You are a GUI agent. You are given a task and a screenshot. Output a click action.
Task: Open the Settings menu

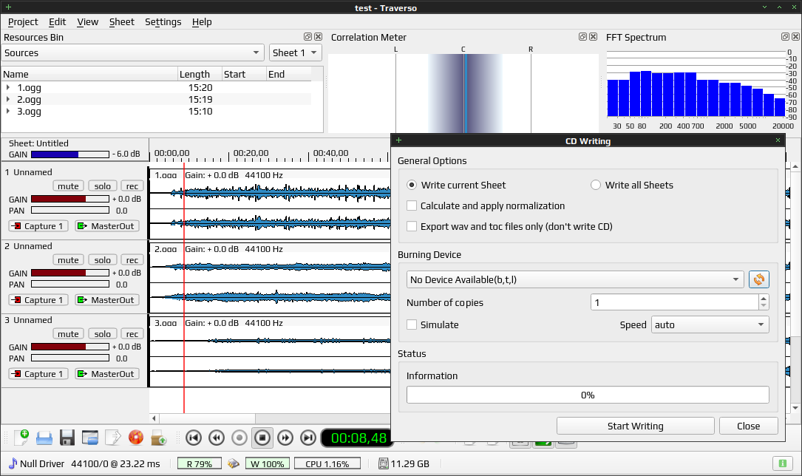tap(163, 22)
